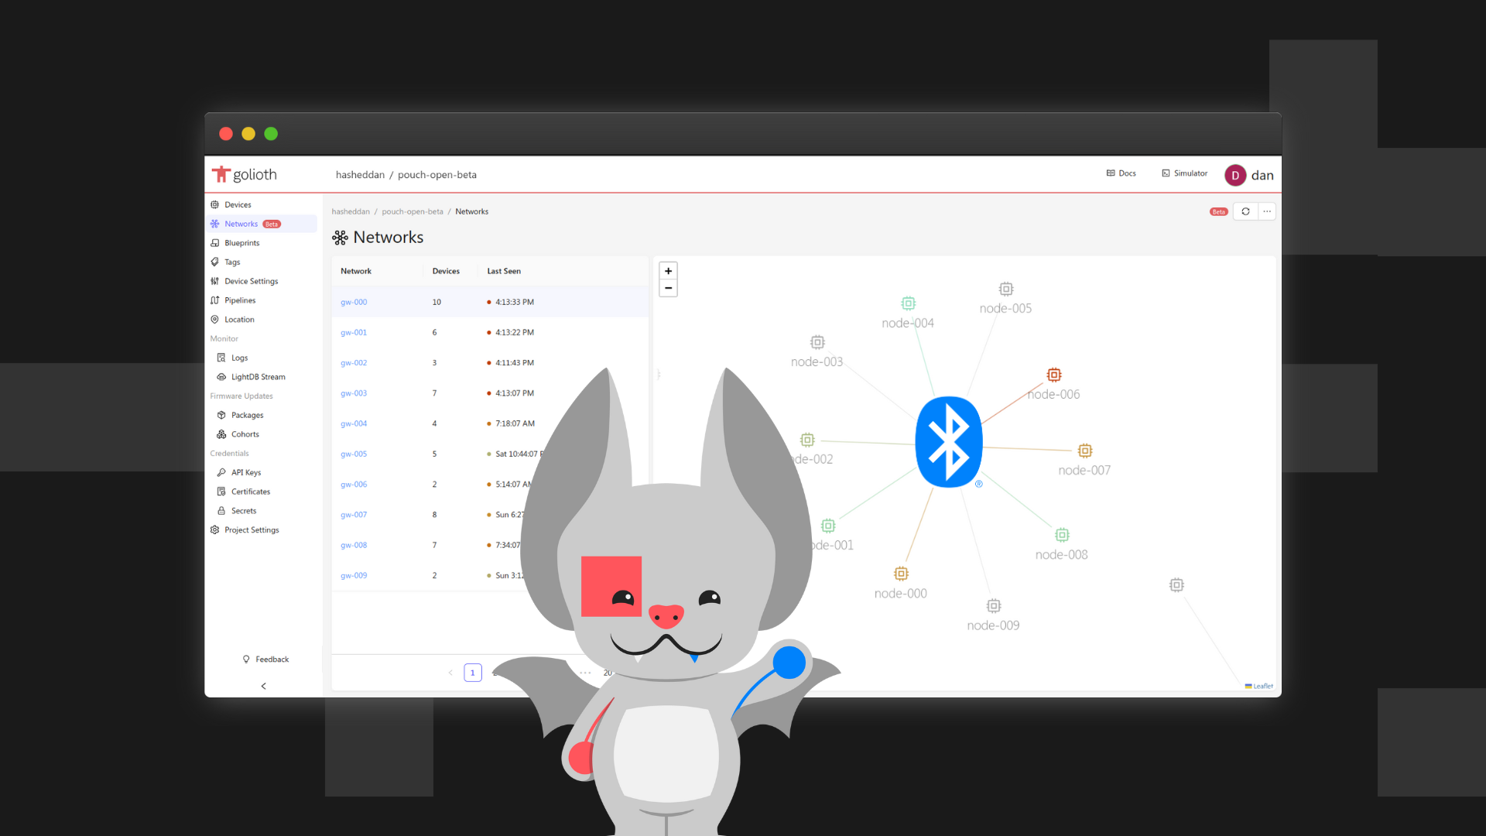Open the Docs page
The height and width of the screenshot is (836, 1486).
tap(1121, 173)
